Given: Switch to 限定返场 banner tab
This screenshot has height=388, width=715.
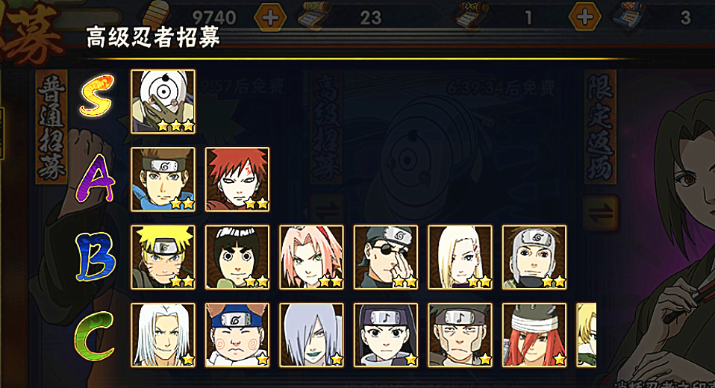Looking at the screenshot, I should (x=600, y=127).
